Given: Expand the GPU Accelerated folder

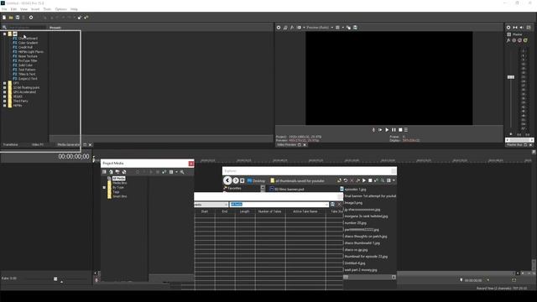Looking at the screenshot, I should tap(5, 92).
